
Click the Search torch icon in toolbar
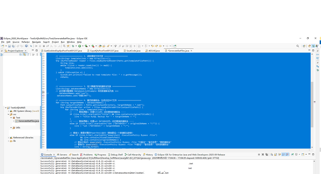pos(108,46)
